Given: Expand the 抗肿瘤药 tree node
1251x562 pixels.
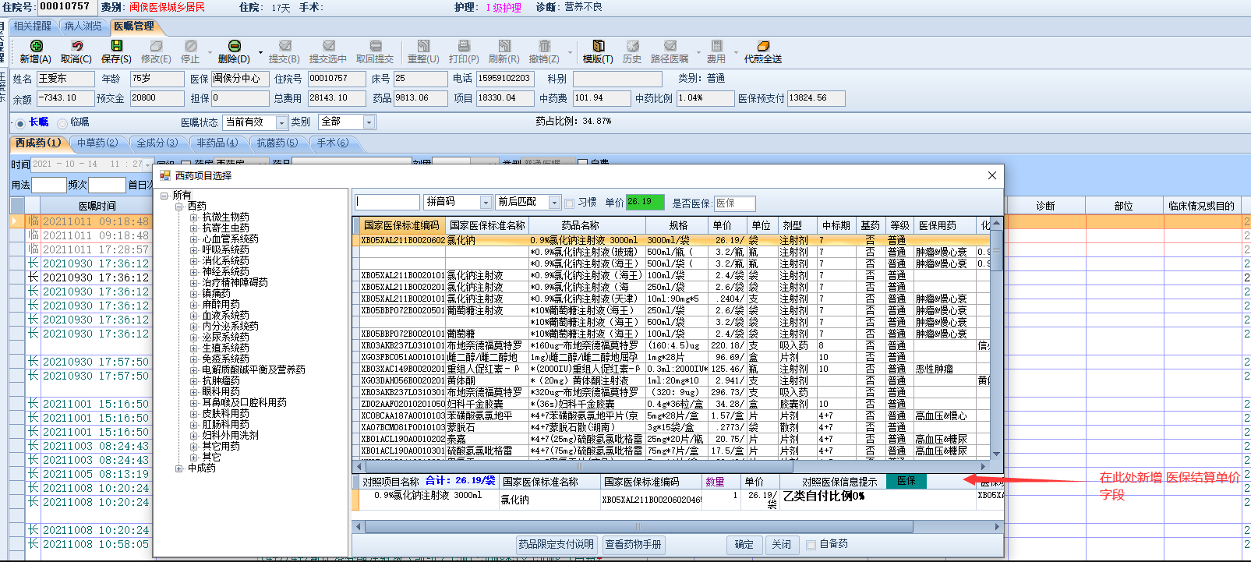Looking at the screenshot, I should tap(193, 381).
